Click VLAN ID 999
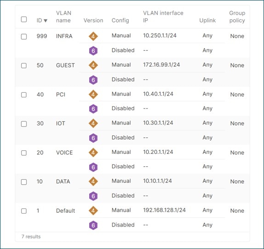This screenshot has height=249, width=264. coord(42,36)
